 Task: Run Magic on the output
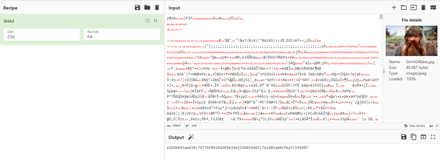[191, 137]
